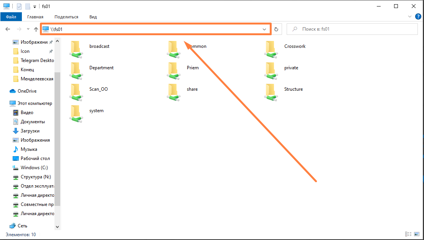
Task: Open Windows (C:) drive in sidebar
Action: click(34, 168)
